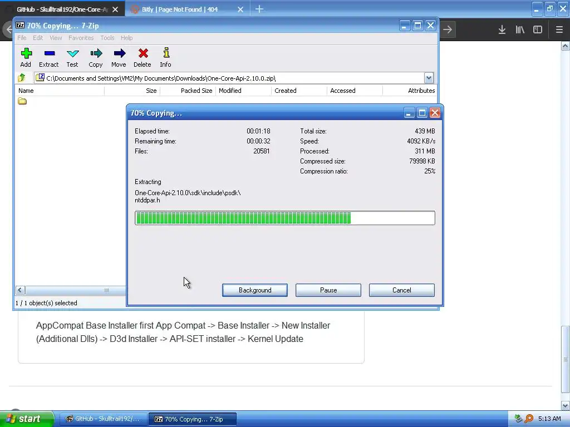Click the Windows start button
Image resolution: width=570 pixels, height=427 pixels.
[27, 419]
